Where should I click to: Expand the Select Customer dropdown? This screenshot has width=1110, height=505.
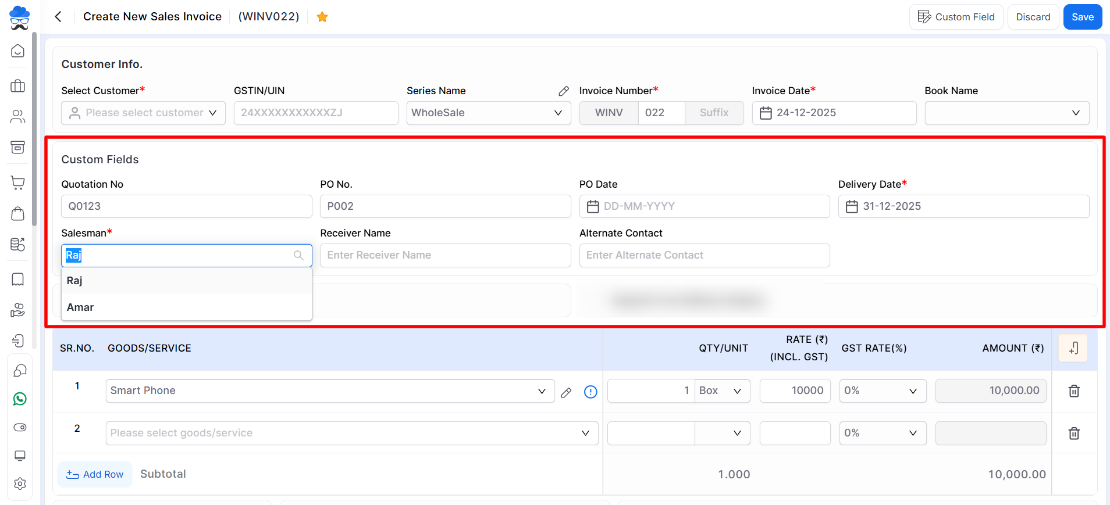(143, 113)
